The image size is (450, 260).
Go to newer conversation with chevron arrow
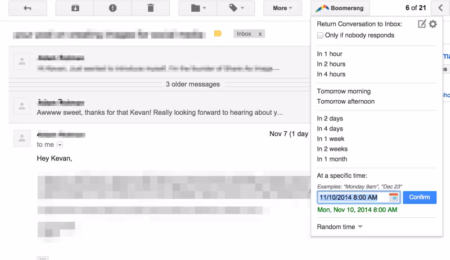pyautogui.click(x=440, y=8)
